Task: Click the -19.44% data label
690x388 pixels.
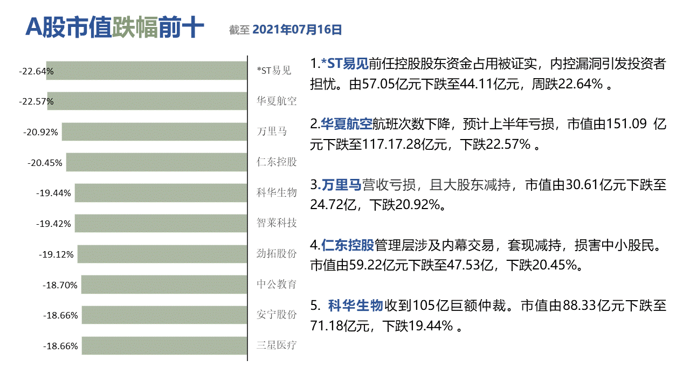Action: 53,193
